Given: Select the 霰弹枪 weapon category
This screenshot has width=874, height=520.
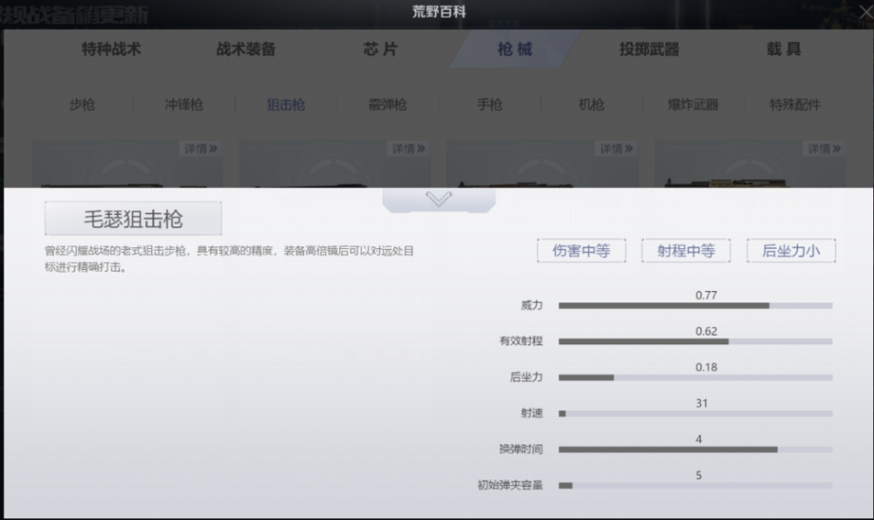Looking at the screenshot, I should [x=387, y=104].
